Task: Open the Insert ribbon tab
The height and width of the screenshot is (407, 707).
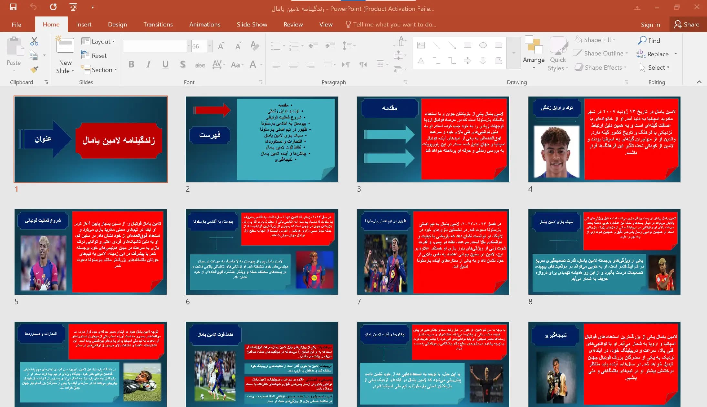Action: pos(84,25)
